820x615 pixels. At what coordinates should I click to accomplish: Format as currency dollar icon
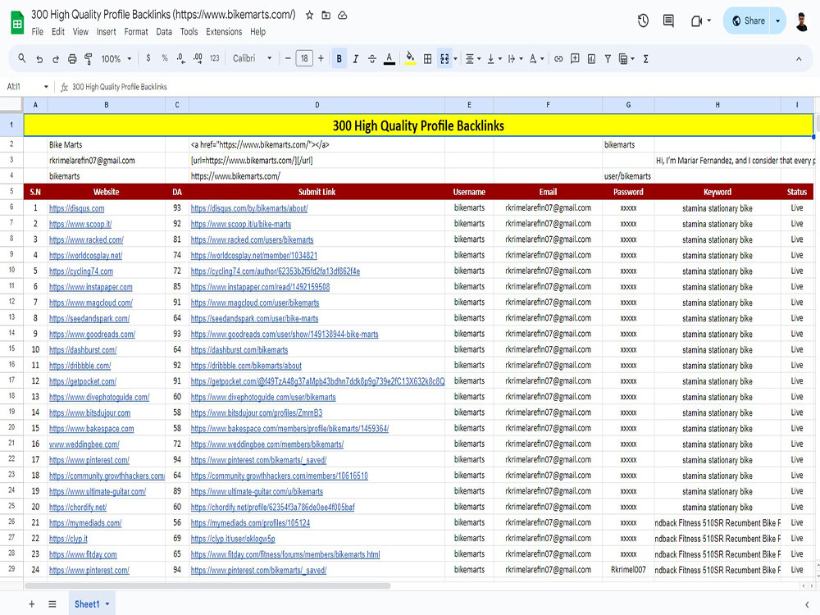148,58
